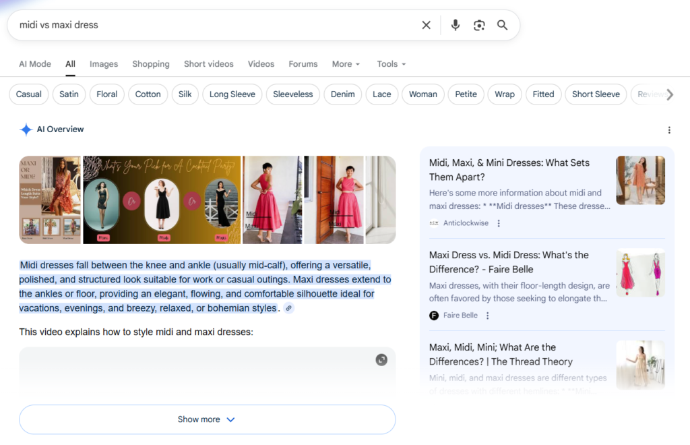Switch to the Shopping tab
Screen dimensions: 690x445
tap(150, 64)
